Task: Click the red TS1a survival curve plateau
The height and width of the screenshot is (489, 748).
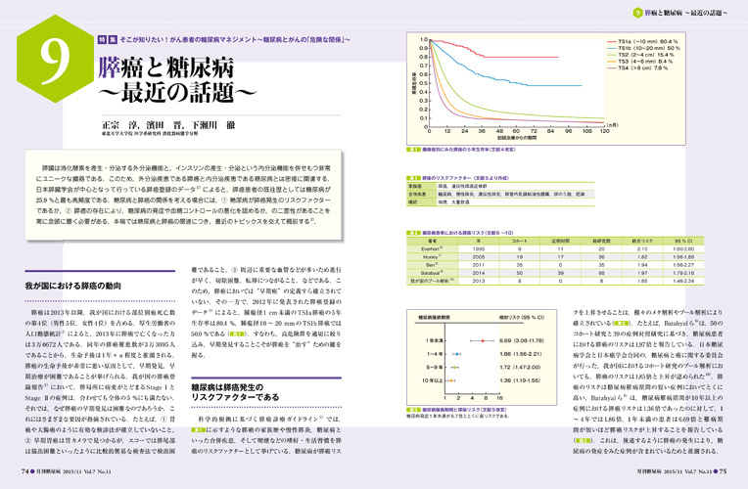Action: tap(521, 57)
